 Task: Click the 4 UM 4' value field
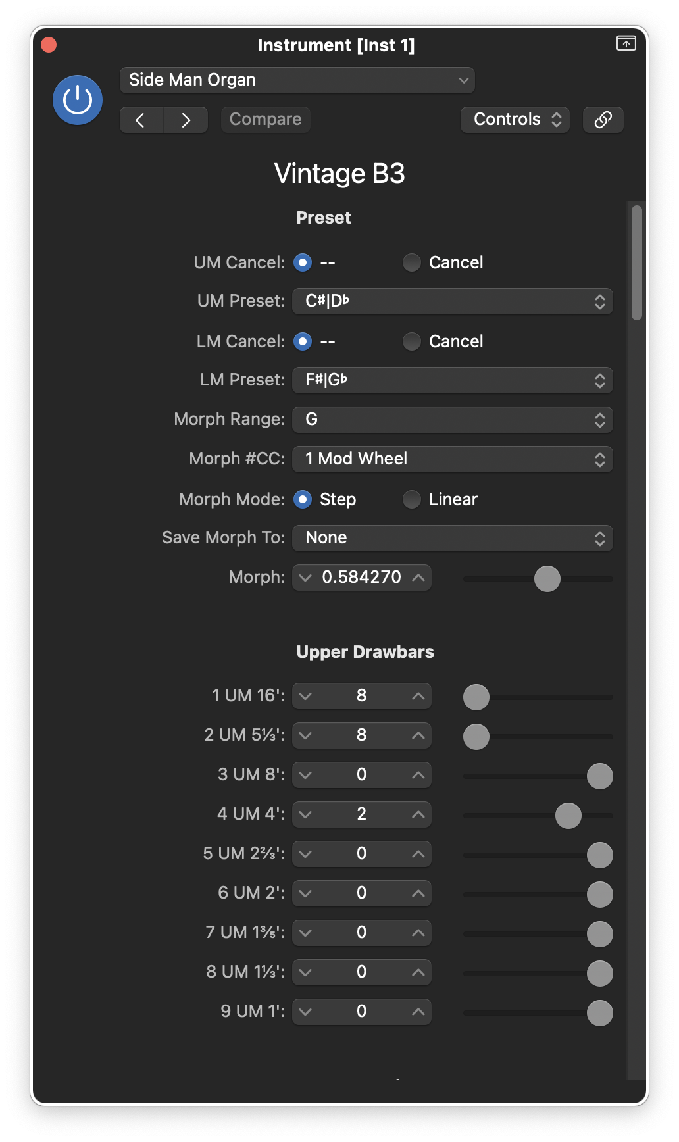[x=362, y=814]
